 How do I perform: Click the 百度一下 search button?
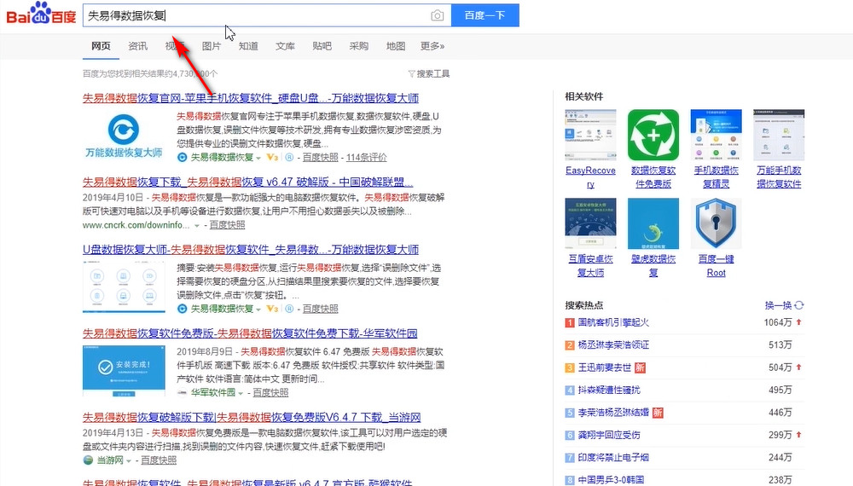tap(485, 15)
